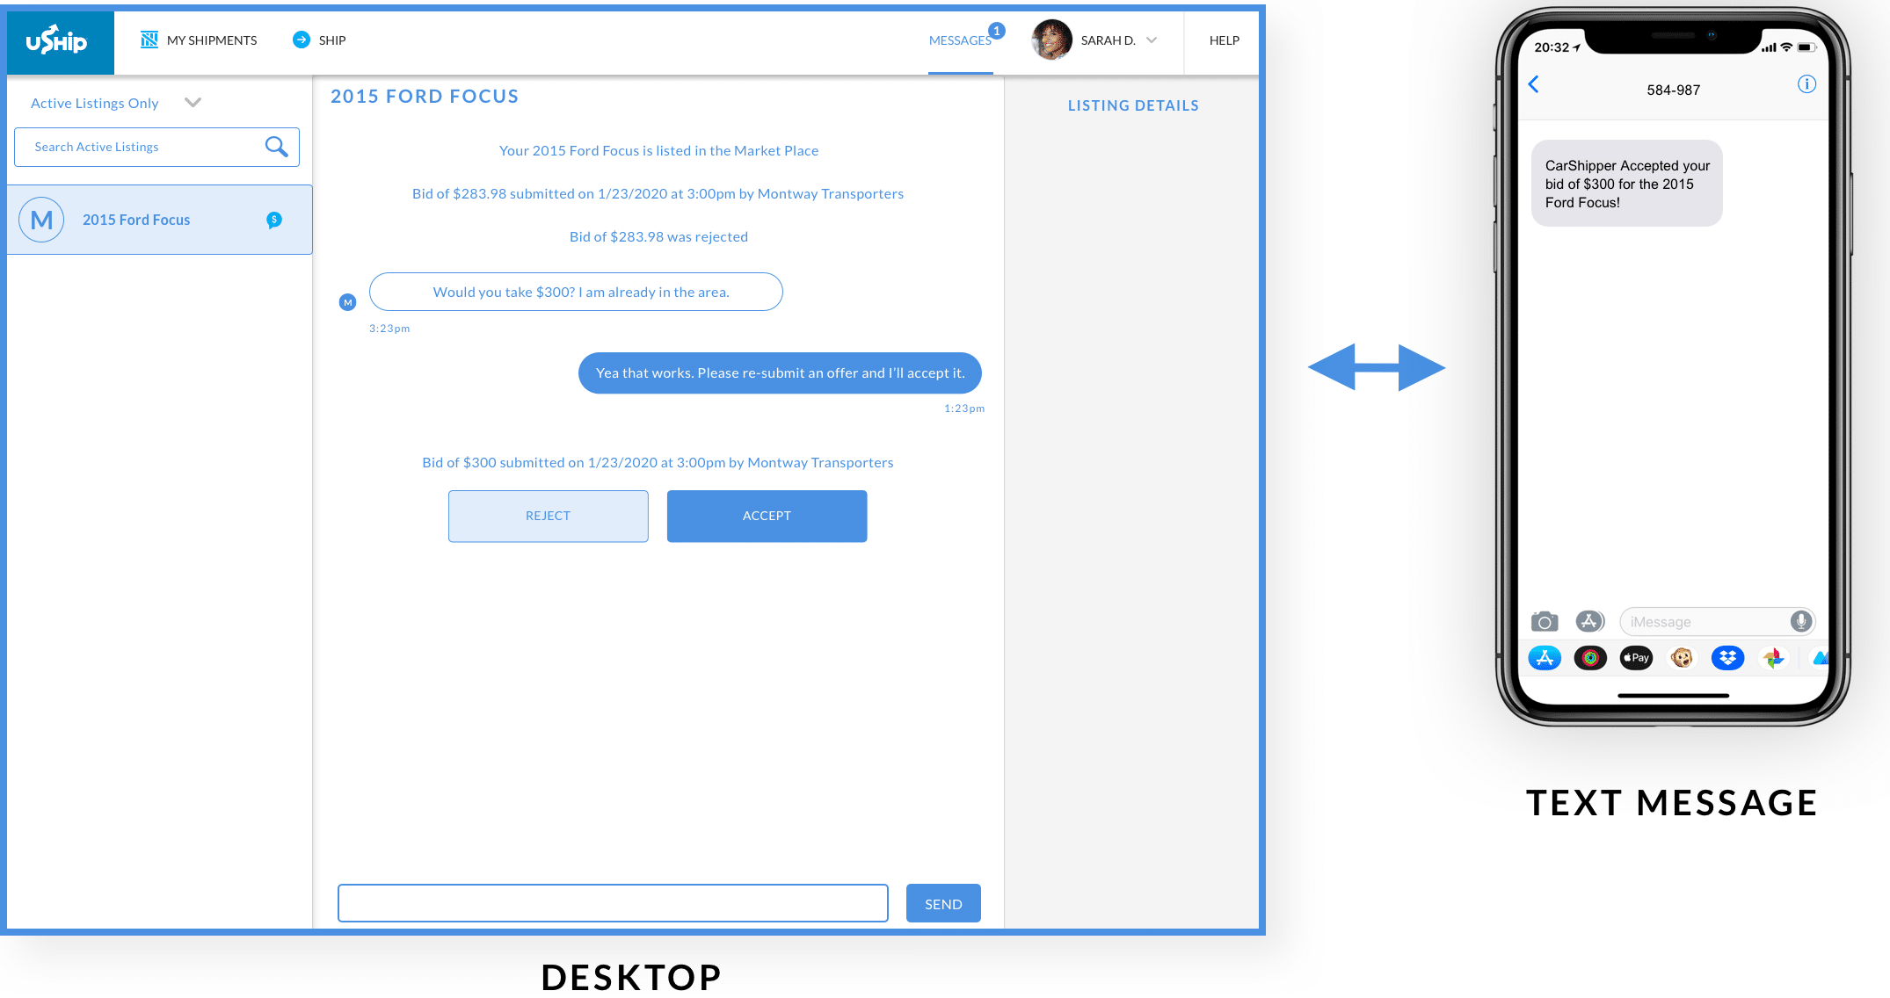The width and height of the screenshot is (1890, 998).
Task: Tap the phone back chevron
Action: (1533, 84)
